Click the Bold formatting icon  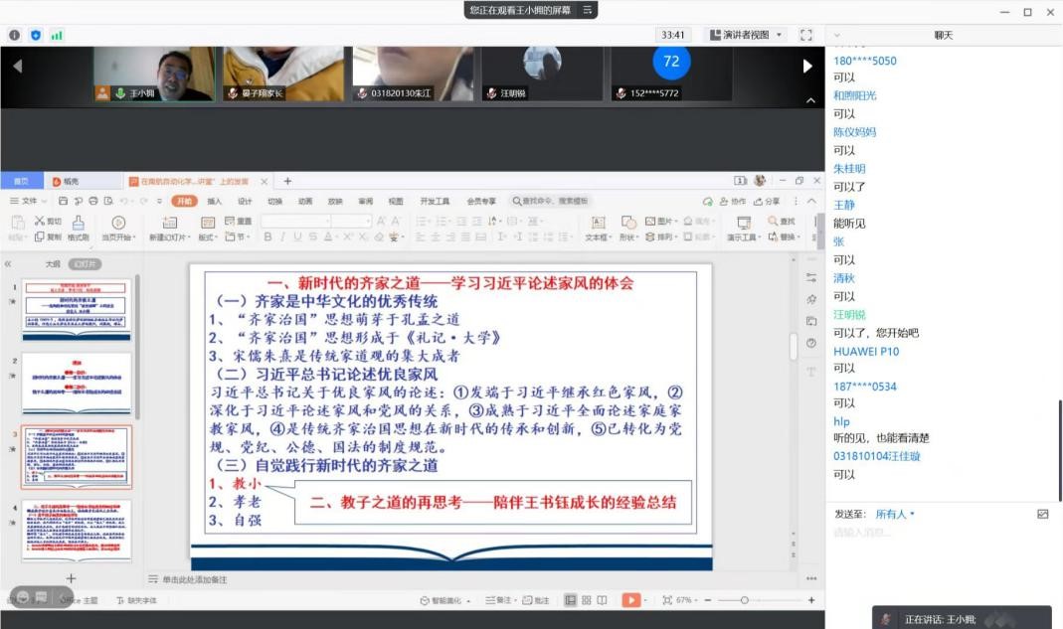pyautogui.click(x=267, y=237)
